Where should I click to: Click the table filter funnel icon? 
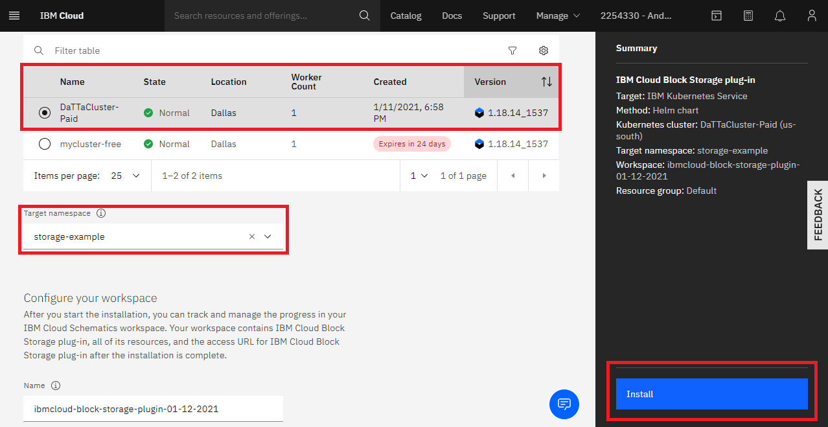(x=512, y=51)
